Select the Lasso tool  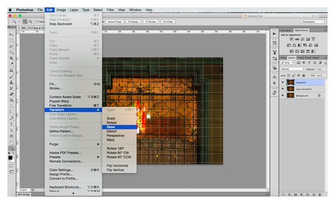coord(11,46)
